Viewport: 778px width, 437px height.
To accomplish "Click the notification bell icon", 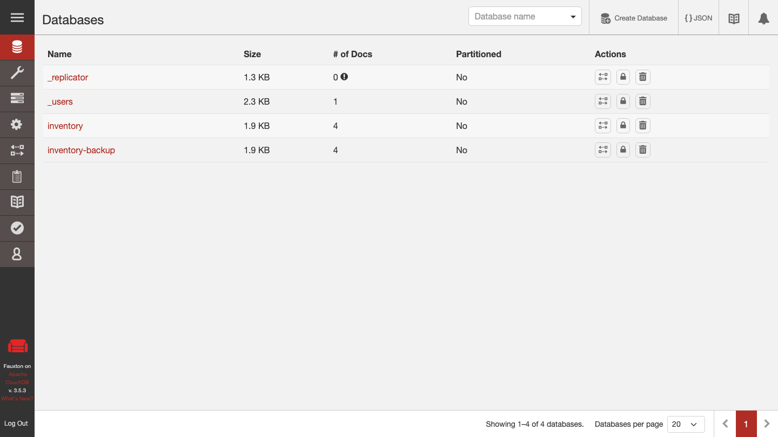I will [x=763, y=18].
